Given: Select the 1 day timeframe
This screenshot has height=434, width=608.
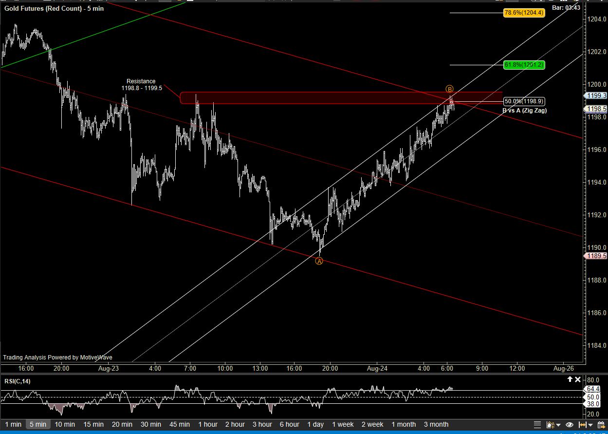Looking at the screenshot, I should click(315, 424).
